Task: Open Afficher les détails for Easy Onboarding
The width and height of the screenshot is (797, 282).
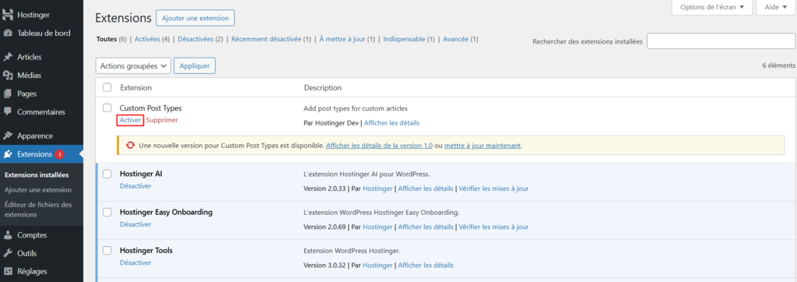Action: tap(426, 227)
